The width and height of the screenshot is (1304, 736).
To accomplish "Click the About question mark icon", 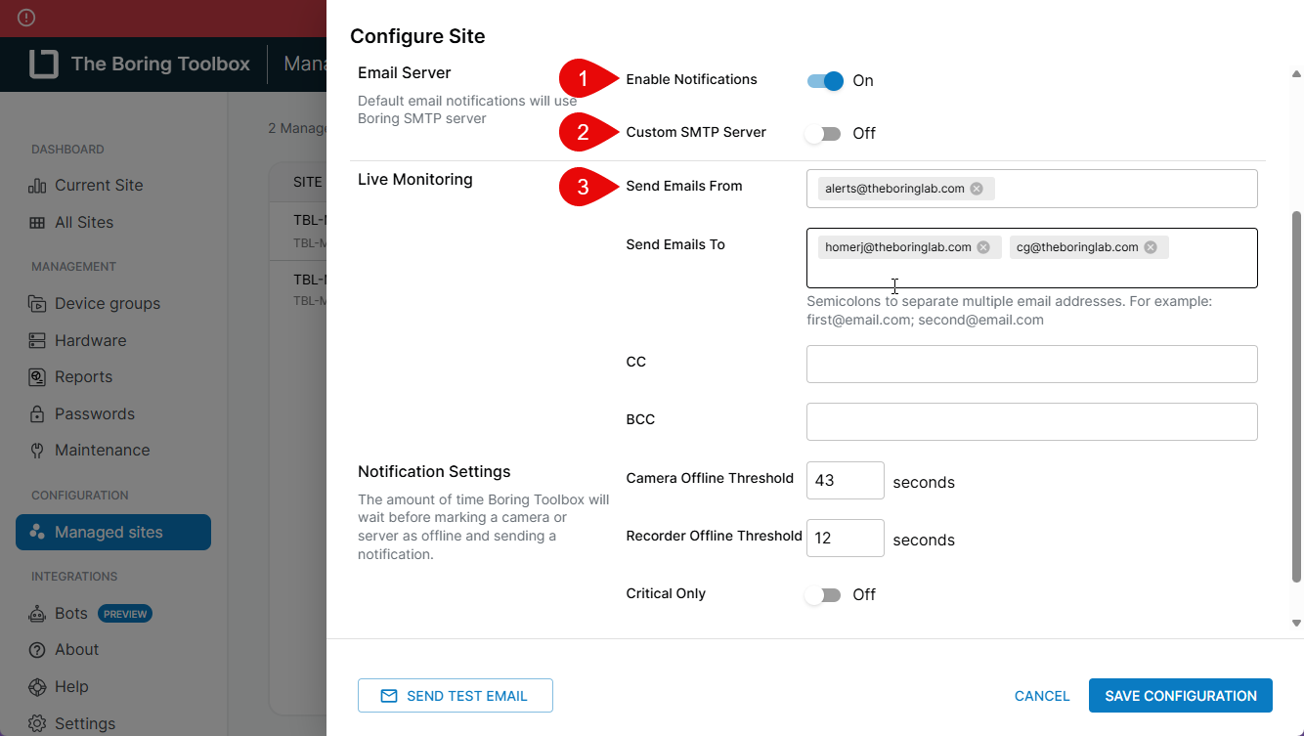I will [x=37, y=650].
